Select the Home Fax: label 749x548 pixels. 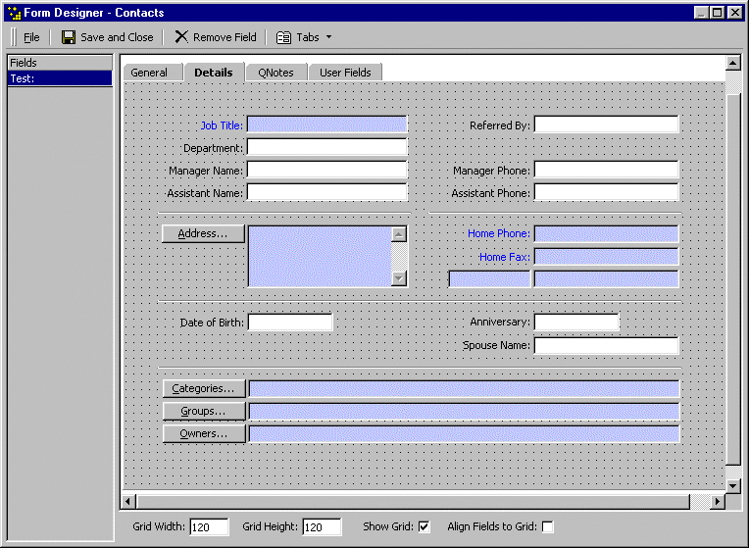[505, 257]
